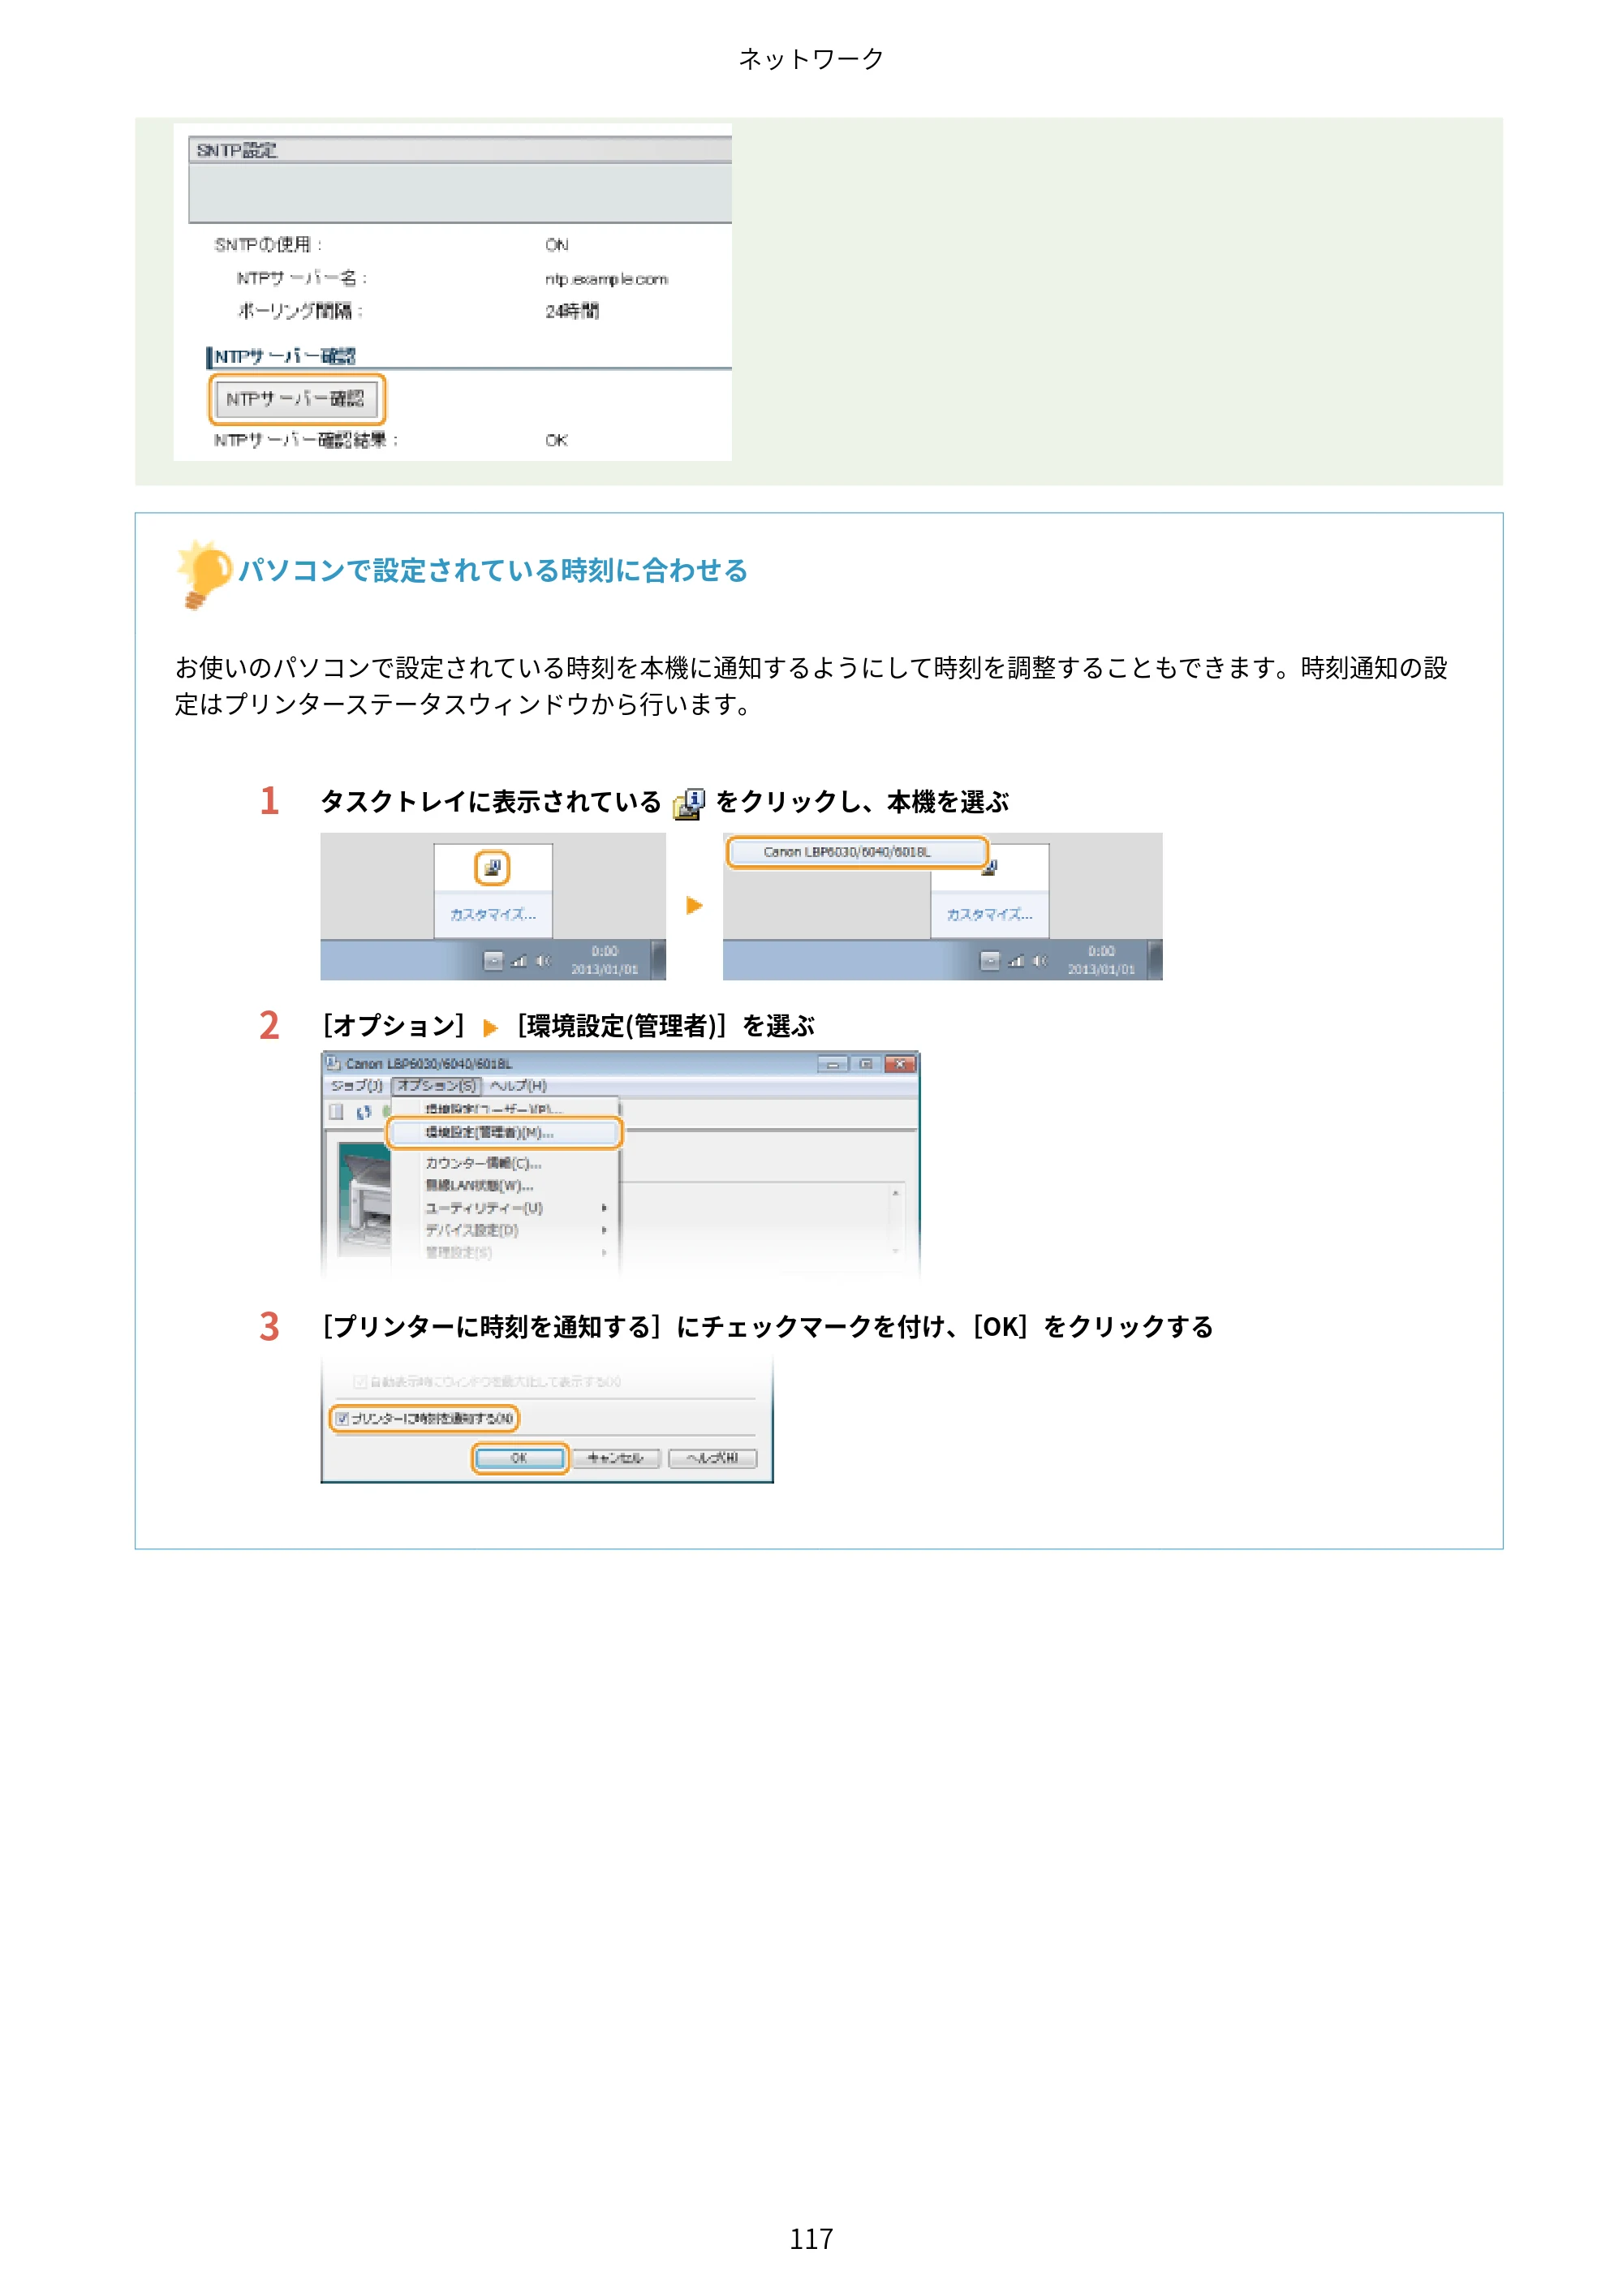The image size is (1623, 2296).
Task: Click カスタマイズ... in the left tray popup
Action: [x=493, y=914]
